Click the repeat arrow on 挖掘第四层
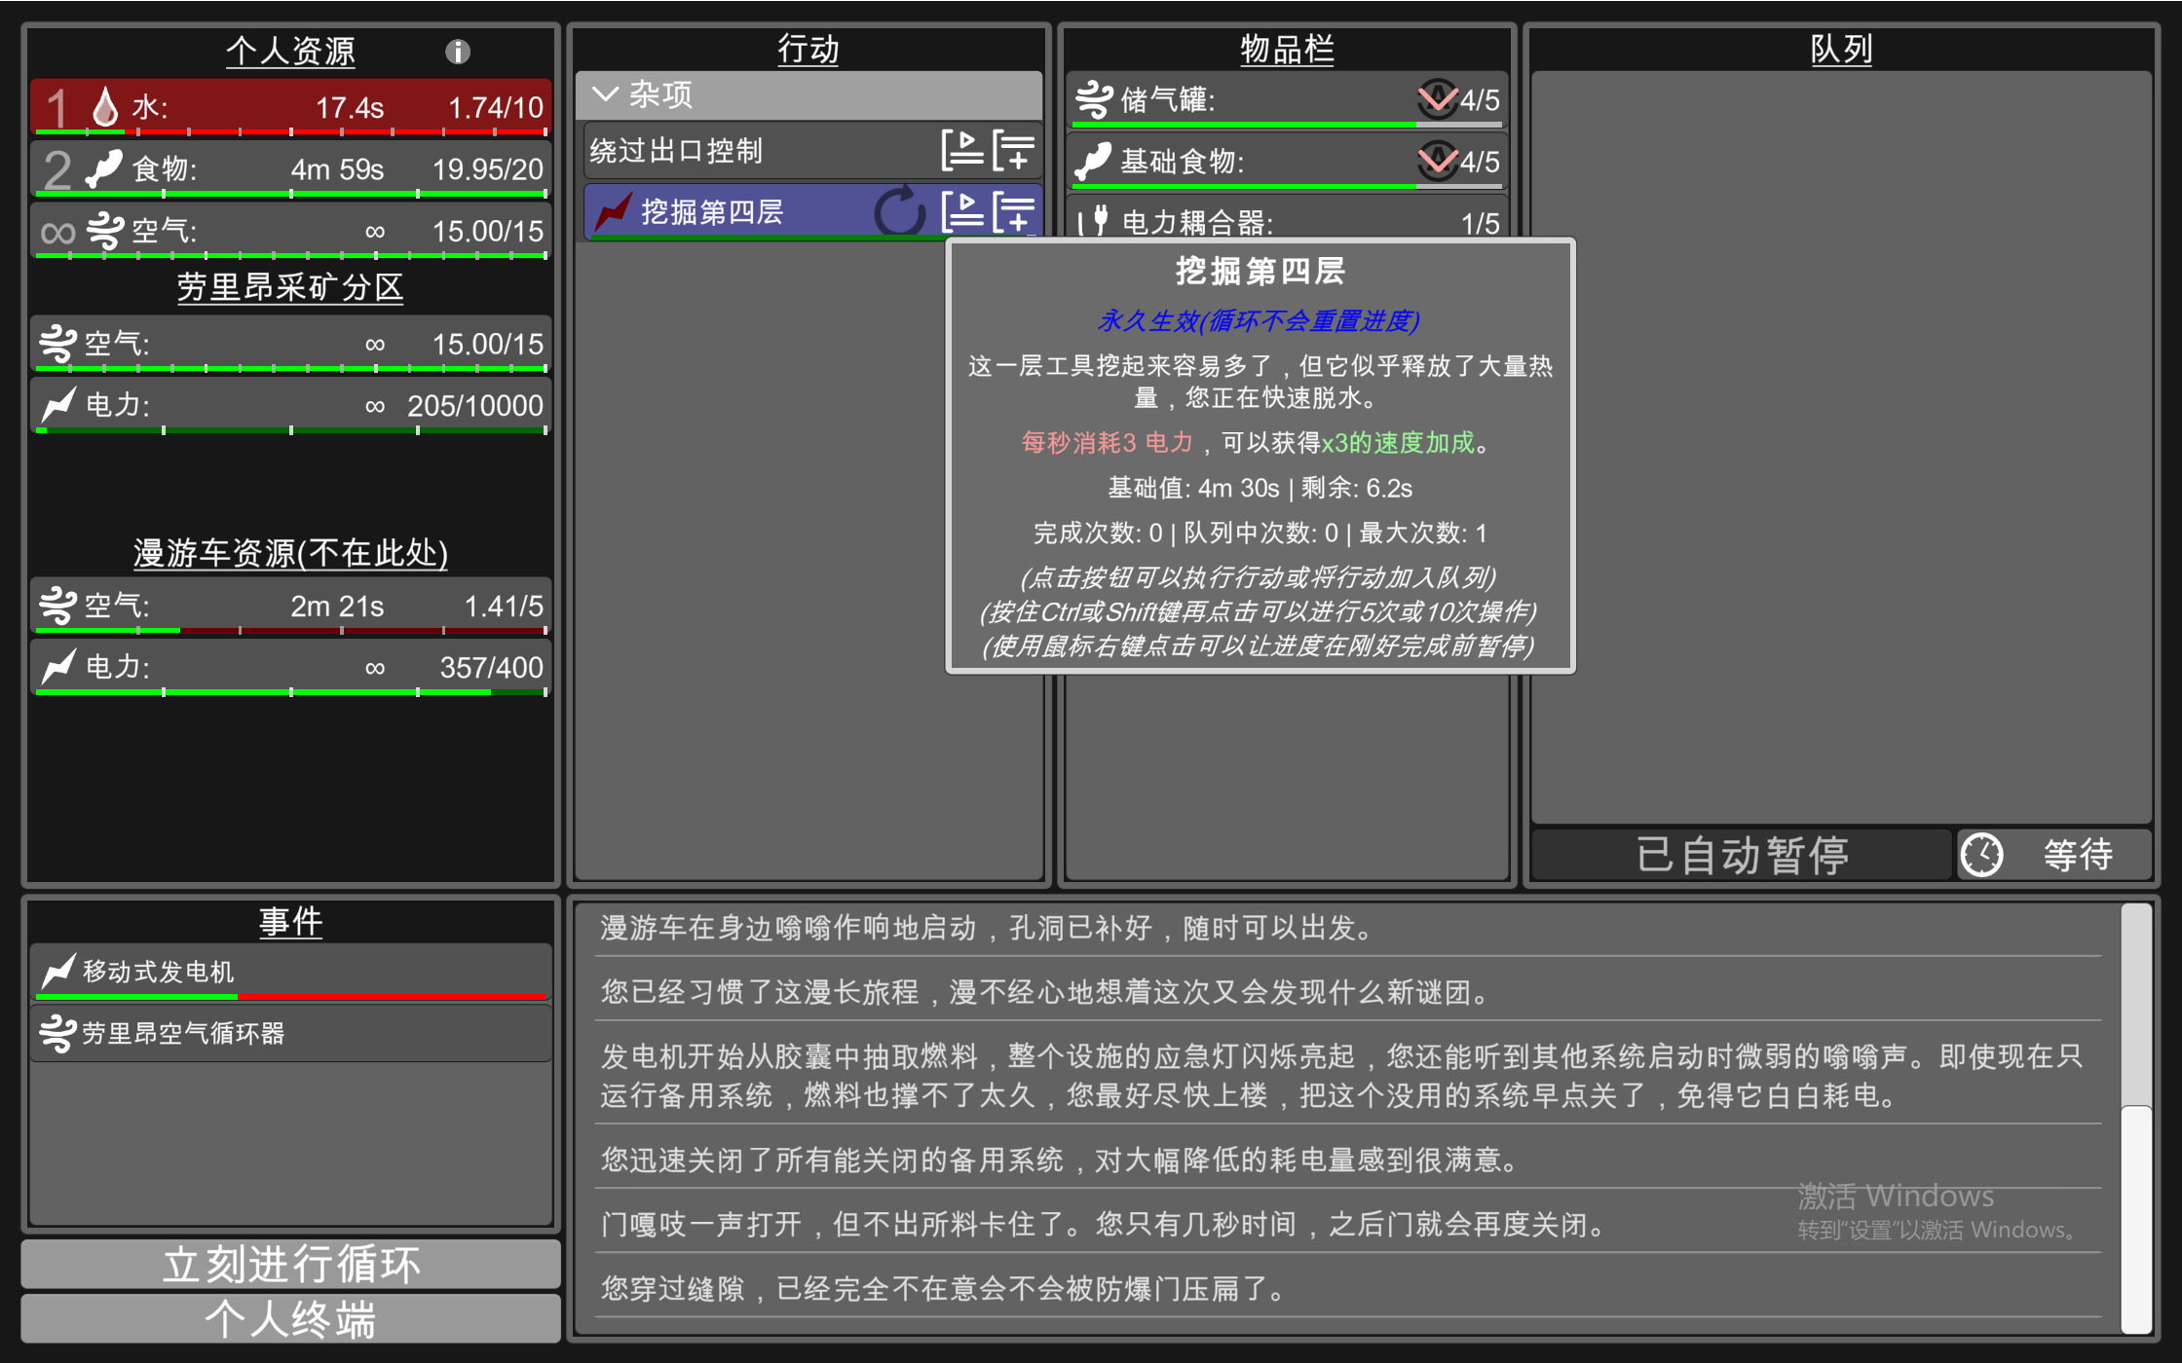Screen dimensions: 2182x1363 (x=898, y=211)
